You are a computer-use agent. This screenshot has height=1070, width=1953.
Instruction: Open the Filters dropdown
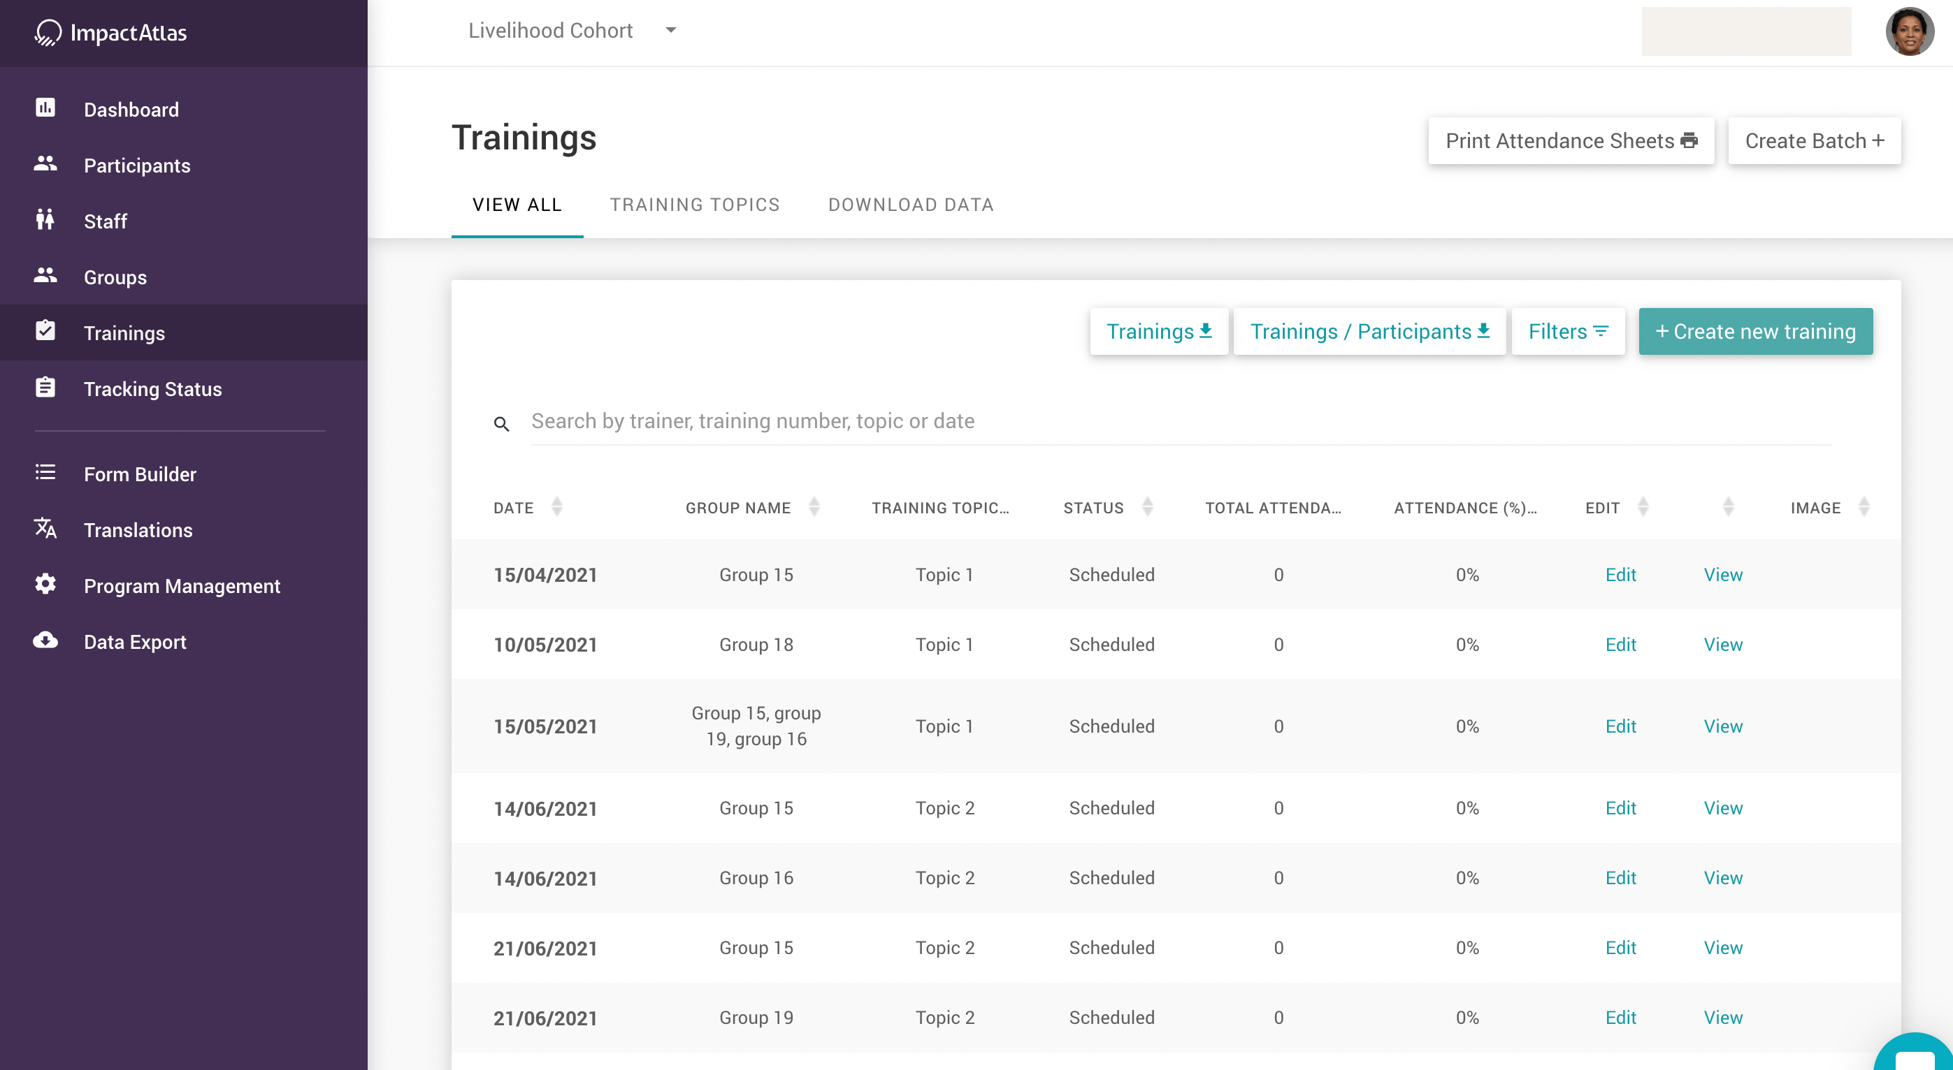click(1568, 331)
